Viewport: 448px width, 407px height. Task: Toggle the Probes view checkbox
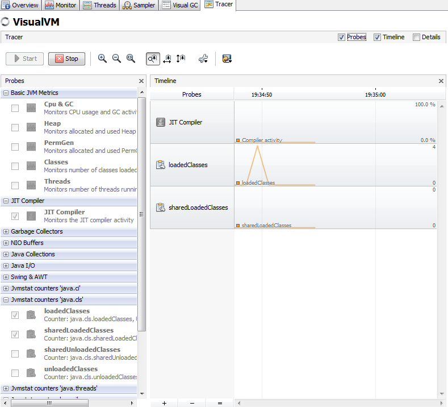[341, 37]
